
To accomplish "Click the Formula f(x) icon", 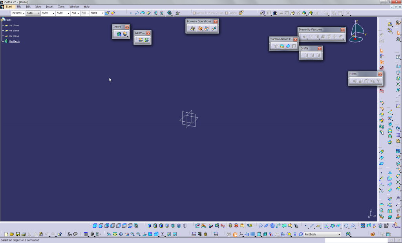I will click(x=69, y=234).
